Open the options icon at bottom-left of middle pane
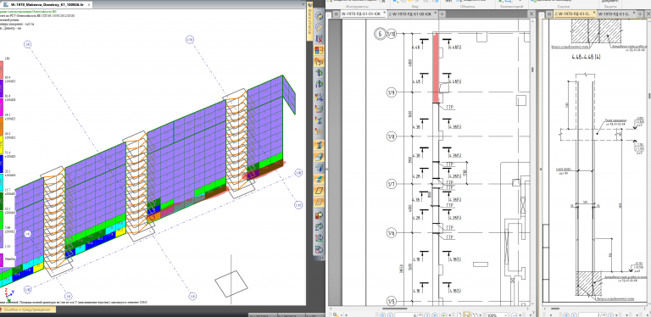651x317 pixels. tap(337, 314)
